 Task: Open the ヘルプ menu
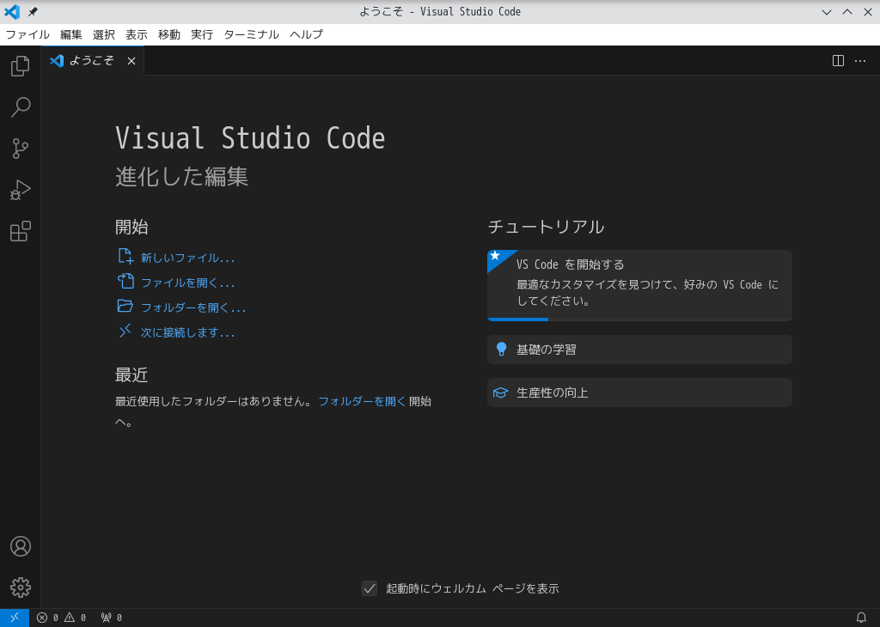point(307,34)
